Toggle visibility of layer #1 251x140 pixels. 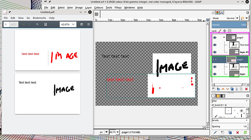click(x=215, y=52)
